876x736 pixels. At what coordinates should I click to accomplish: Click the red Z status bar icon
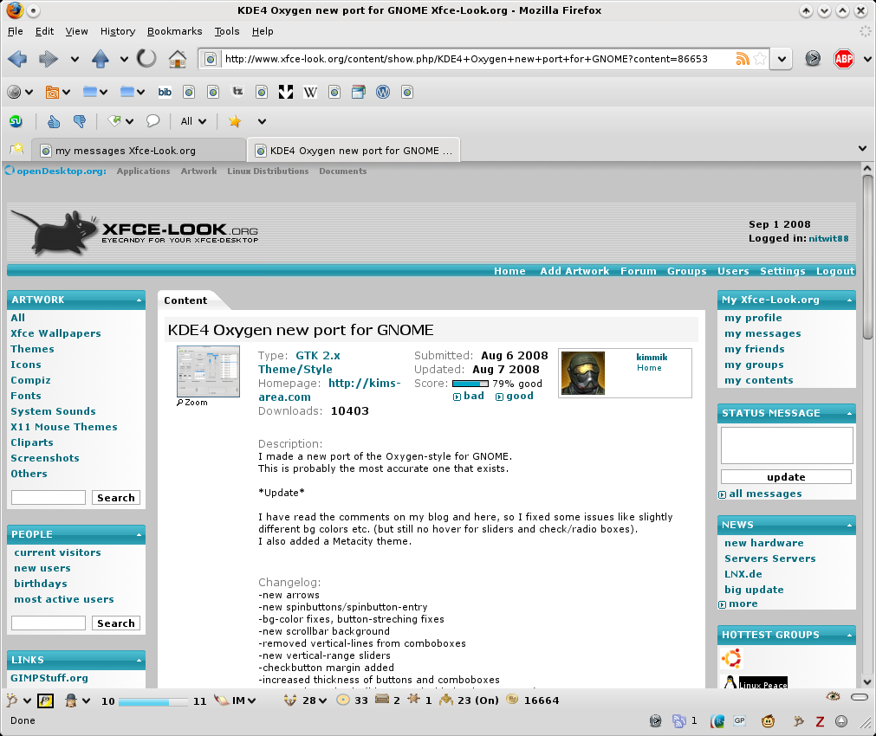click(x=820, y=721)
